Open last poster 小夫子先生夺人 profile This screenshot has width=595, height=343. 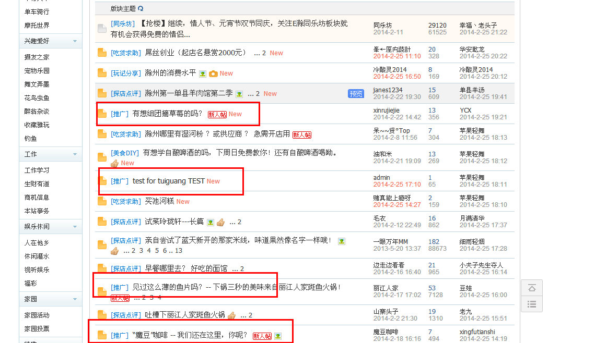click(481, 265)
